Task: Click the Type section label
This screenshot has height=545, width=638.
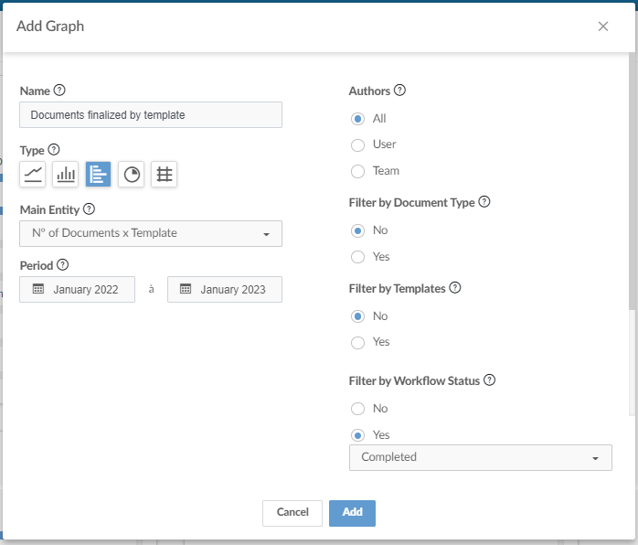Action: tap(32, 151)
